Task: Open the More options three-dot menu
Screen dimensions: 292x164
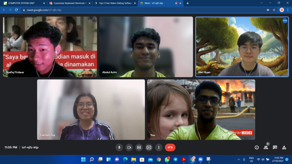Action: (x=159, y=147)
